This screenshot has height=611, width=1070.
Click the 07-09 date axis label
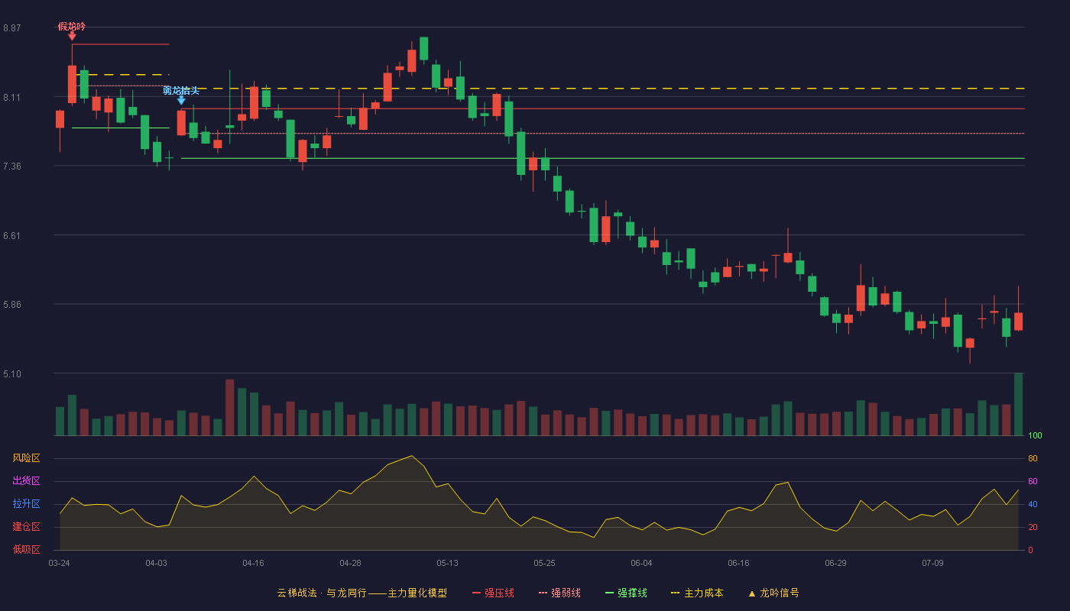click(x=932, y=563)
